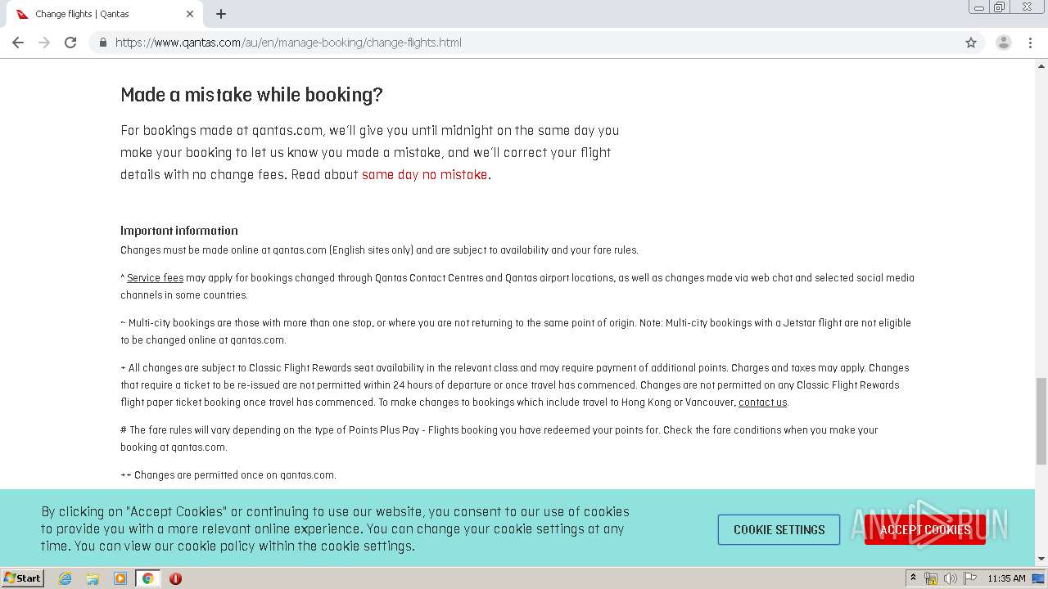Viewport: 1048px width, 589px height.
Task: Click the scrollbar up arrow
Action: point(1041,65)
